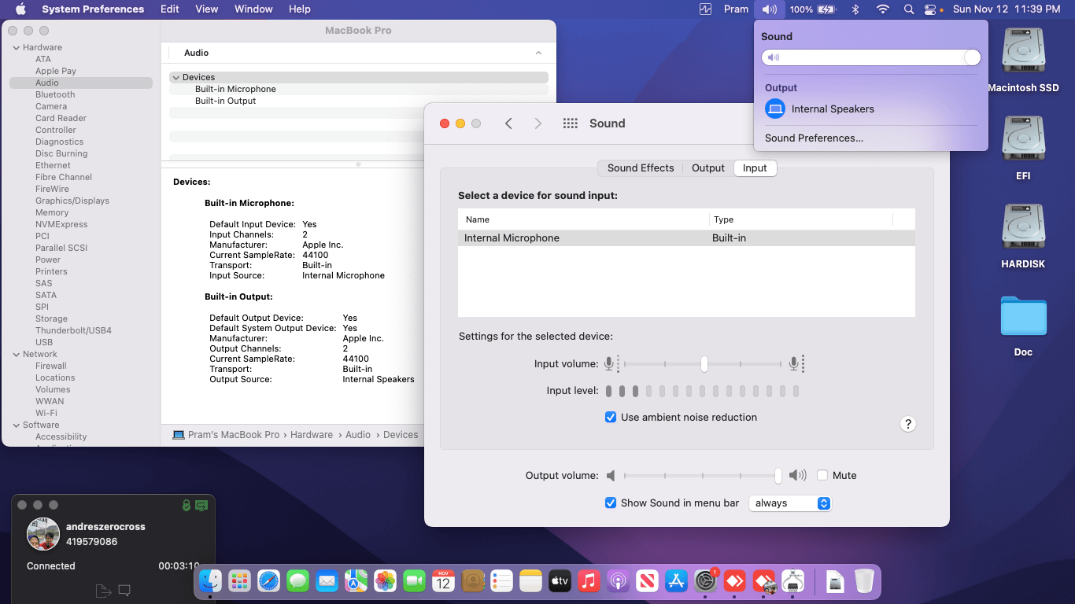1075x604 pixels.
Task: Collapse the Devices disclosure triangle
Action: [x=175, y=77]
